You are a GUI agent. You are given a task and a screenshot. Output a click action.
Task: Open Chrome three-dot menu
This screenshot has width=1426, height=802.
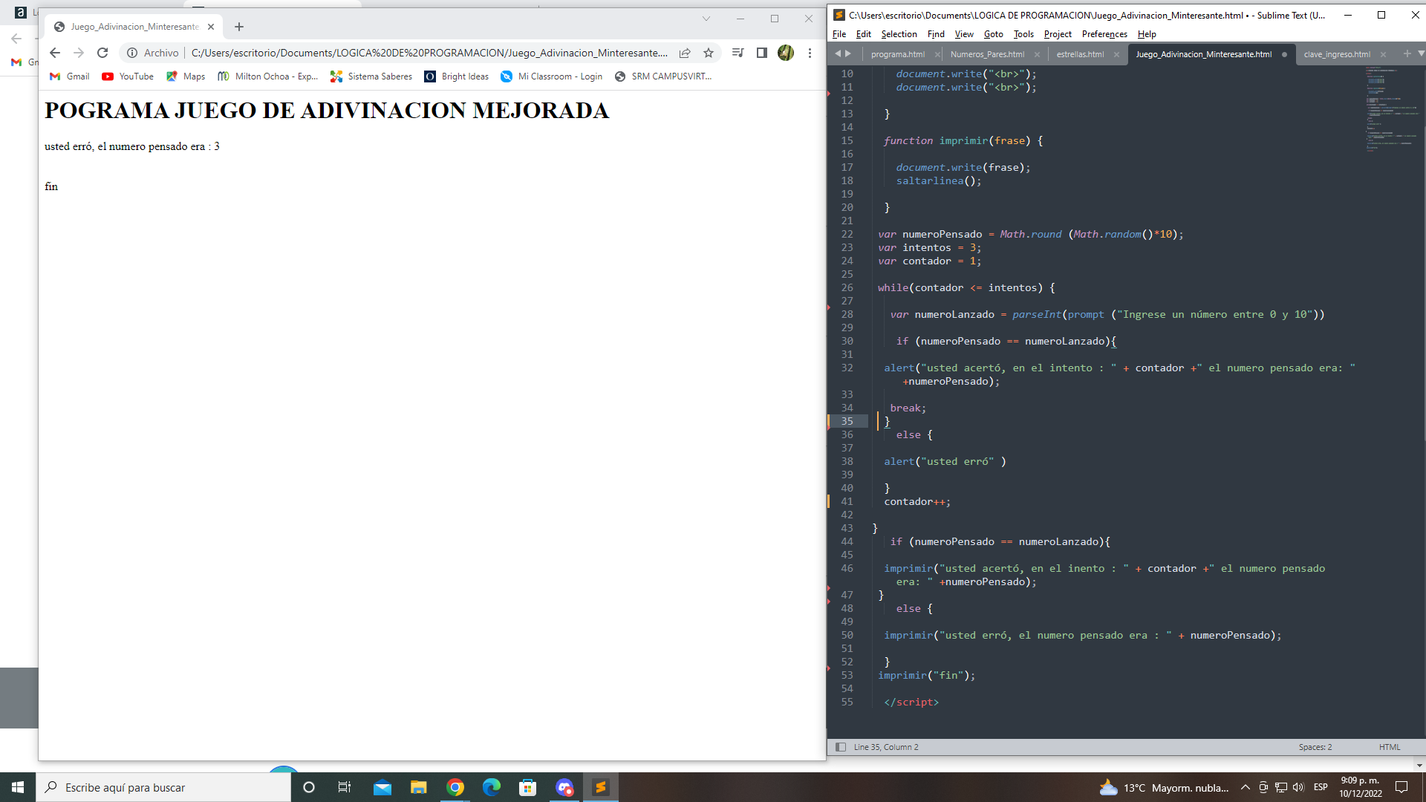810,53
